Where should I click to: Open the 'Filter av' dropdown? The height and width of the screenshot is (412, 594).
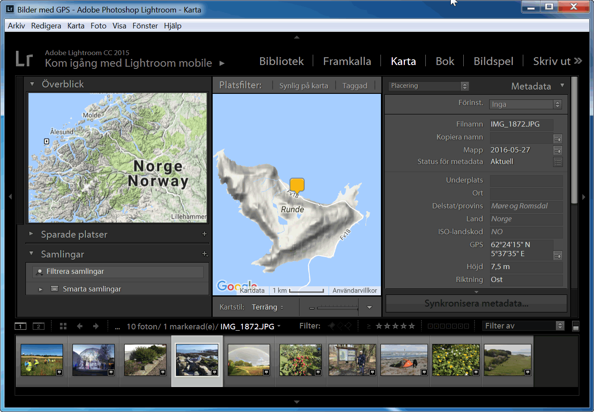tap(523, 326)
